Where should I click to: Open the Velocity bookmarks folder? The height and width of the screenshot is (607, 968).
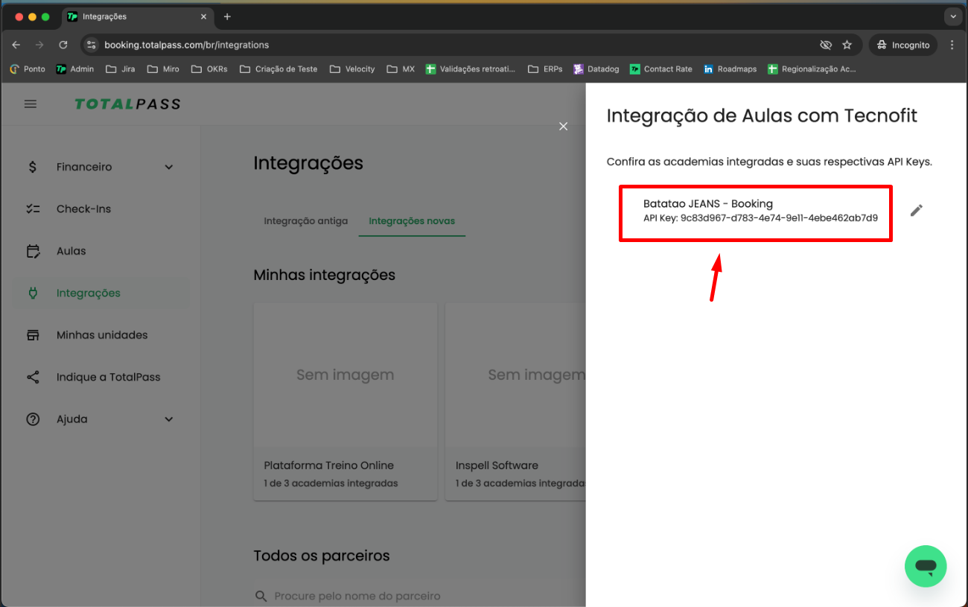coord(352,69)
